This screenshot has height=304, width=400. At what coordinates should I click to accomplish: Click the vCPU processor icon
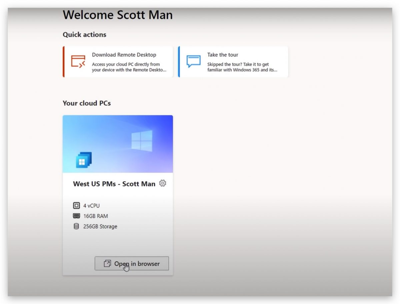[77, 206]
